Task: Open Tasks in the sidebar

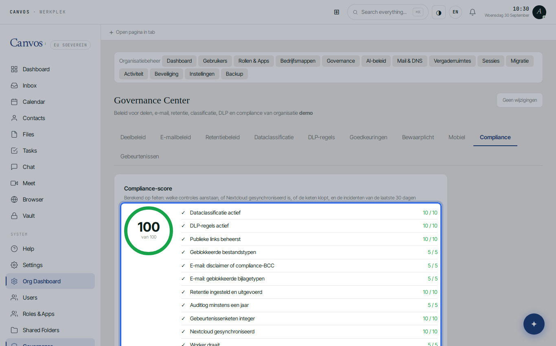Action: [x=50, y=151]
